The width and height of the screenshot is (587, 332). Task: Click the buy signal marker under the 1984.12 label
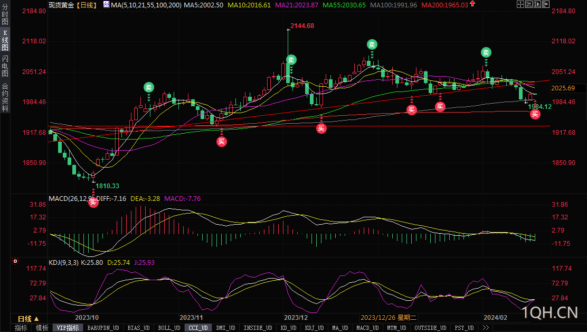tap(535, 114)
